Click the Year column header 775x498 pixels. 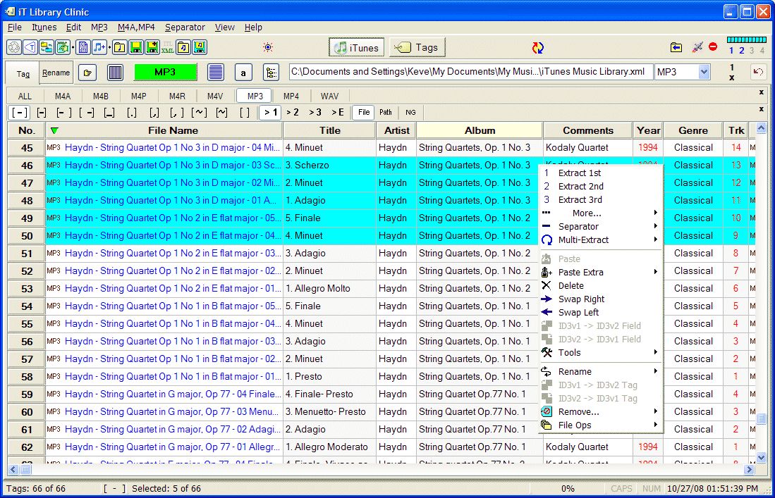coord(648,130)
